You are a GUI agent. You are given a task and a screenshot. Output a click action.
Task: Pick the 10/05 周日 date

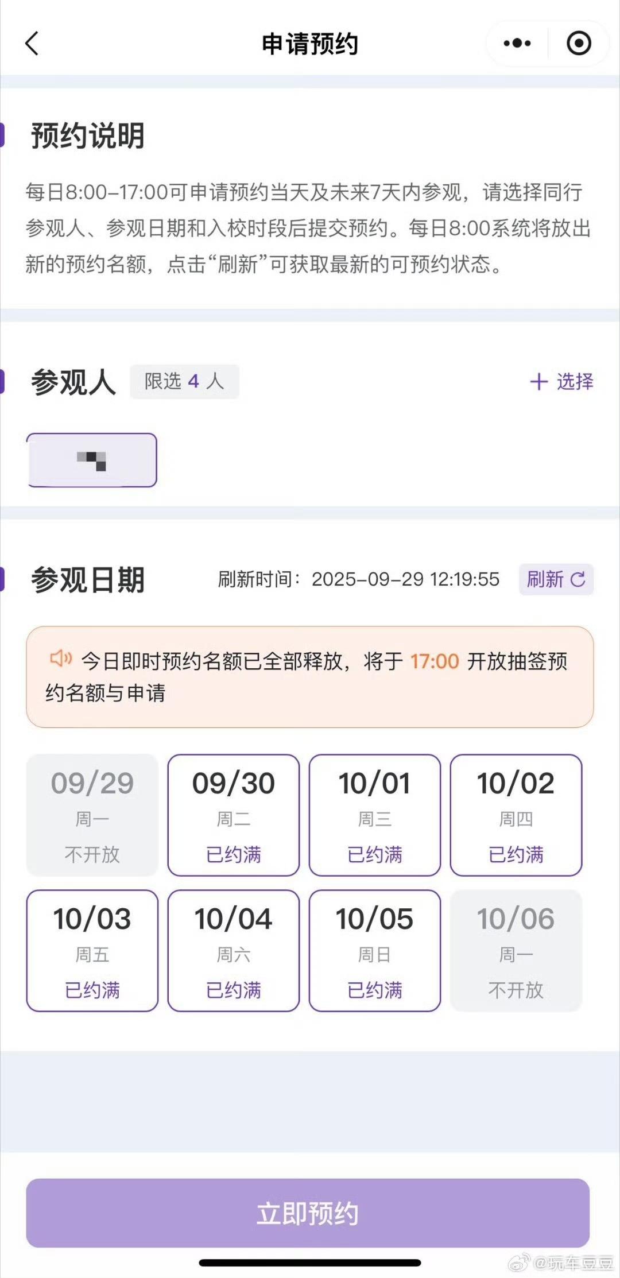(375, 951)
